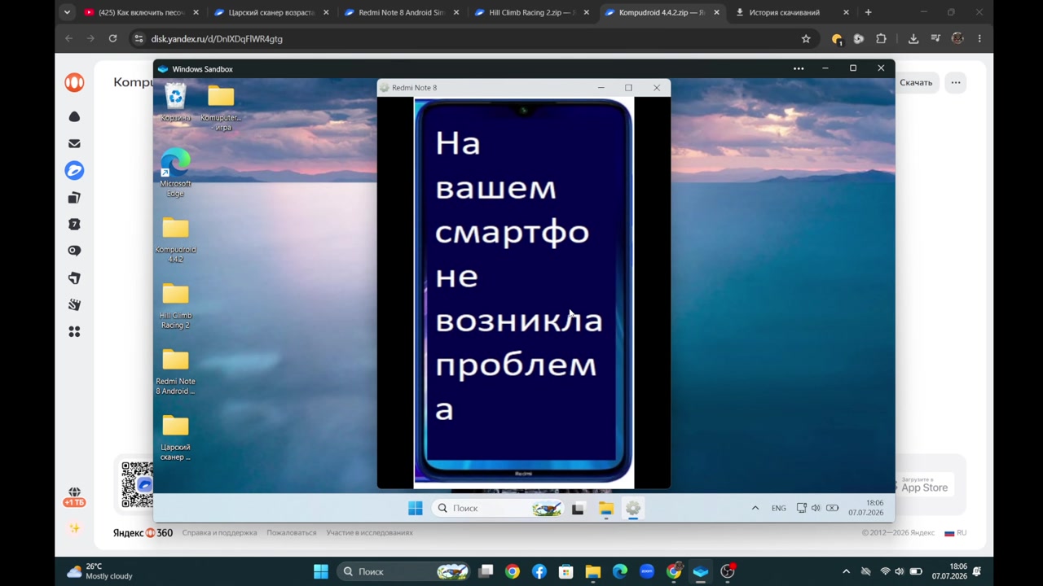Open the Hill Climb Racing 2 desktop folder
Image resolution: width=1043 pixels, height=586 pixels.
[175, 306]
